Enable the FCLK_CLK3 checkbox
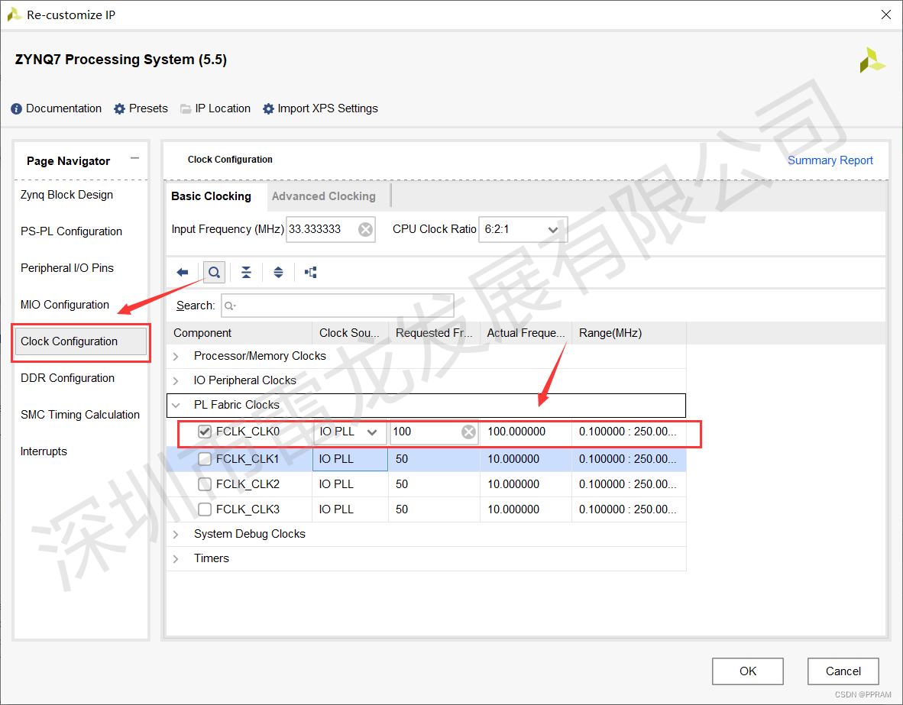903x705 pixels. pyautogui.click(x=205, y=509)
